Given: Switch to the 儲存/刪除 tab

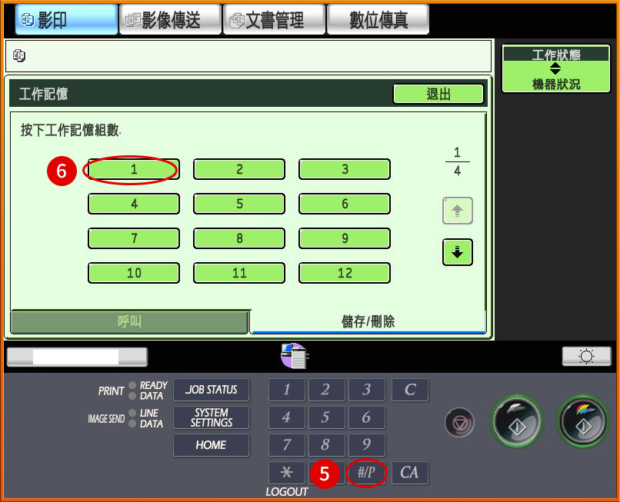Looking at the screenshot, I should coord(371,323).
